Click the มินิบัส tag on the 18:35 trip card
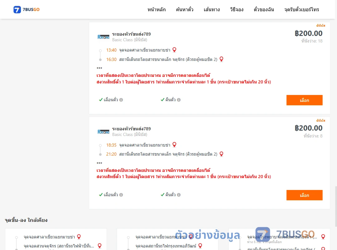This screenshot has height=250, width=337. [321, 120]
